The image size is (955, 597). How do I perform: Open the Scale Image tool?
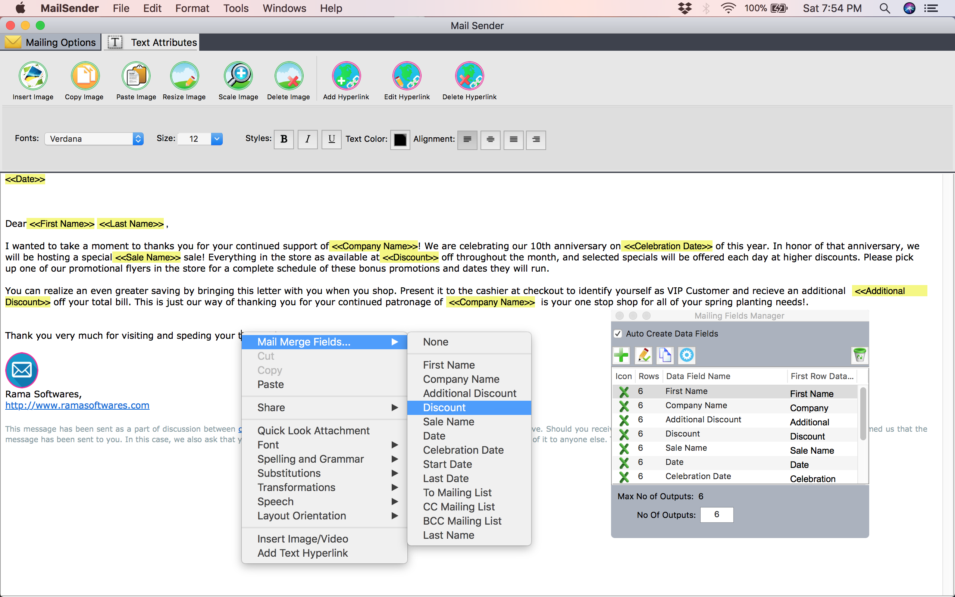tap(238, 75)
